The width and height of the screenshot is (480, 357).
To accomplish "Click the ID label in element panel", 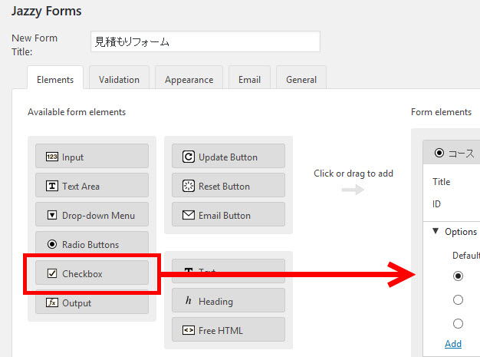I will tap(436, 203).
